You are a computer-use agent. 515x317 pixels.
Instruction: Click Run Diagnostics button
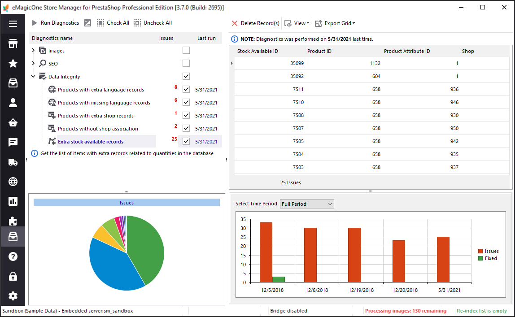tap(56, 23)
